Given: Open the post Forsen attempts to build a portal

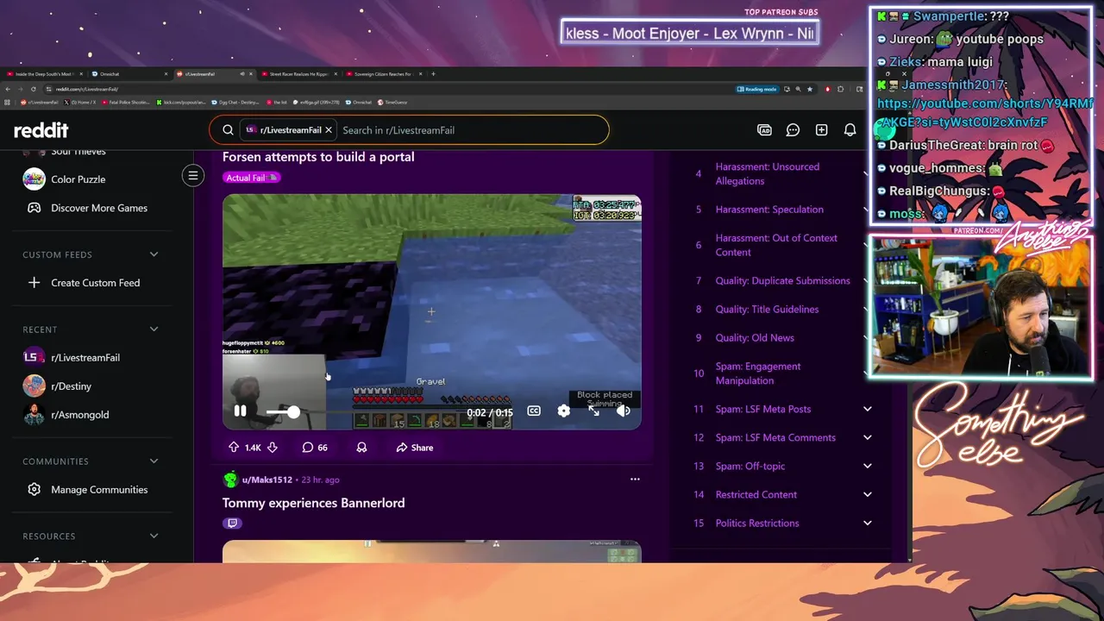Looking at the screenshot, I should point(318,157).
